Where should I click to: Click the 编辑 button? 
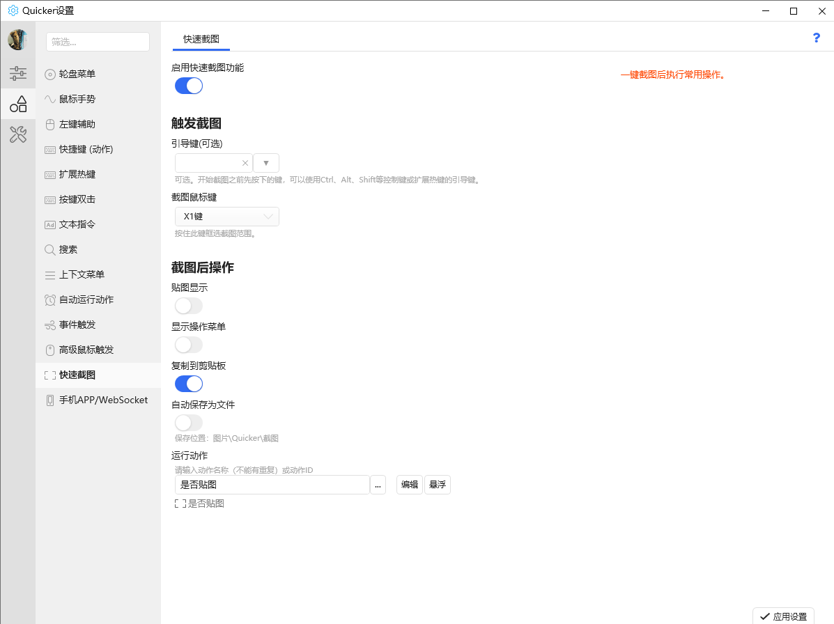(x=410, y=485)
